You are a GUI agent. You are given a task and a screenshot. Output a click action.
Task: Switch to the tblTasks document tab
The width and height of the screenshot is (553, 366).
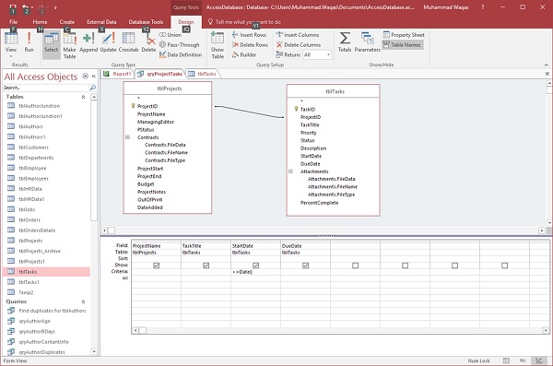click(203, 74)
